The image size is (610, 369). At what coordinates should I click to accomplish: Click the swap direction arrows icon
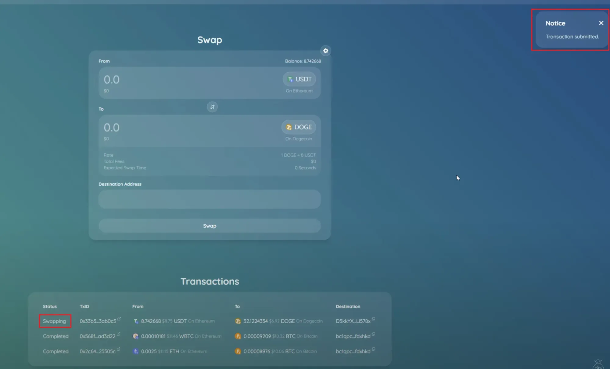point(212,107)
